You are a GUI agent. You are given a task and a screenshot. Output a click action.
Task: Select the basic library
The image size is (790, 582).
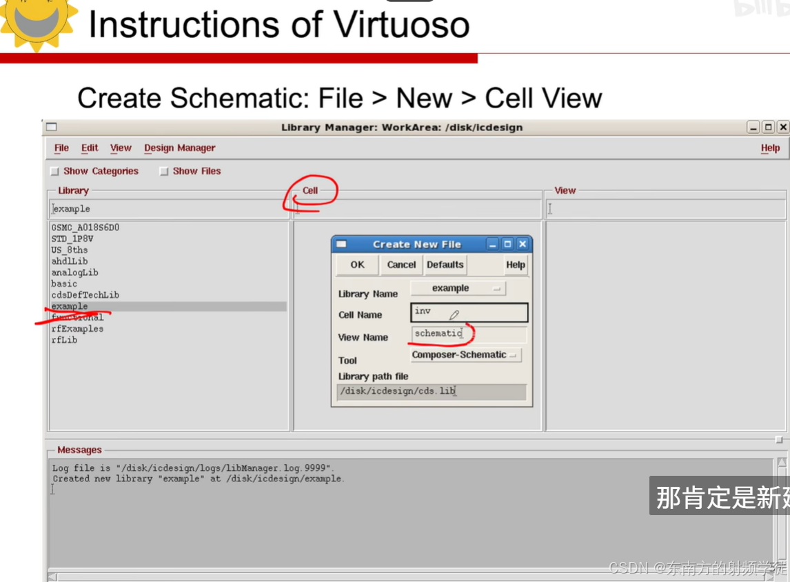pyautogui.click(x=64, y=283)
